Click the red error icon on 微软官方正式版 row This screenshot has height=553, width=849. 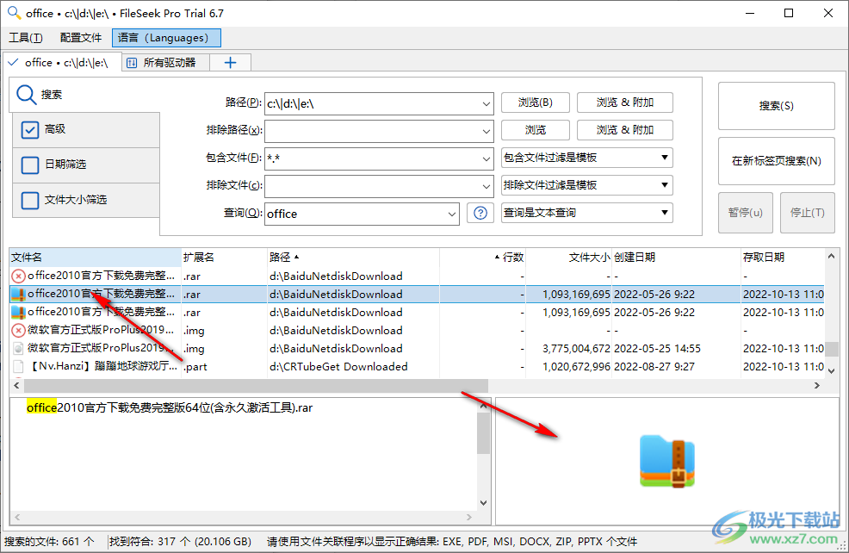click(18, 331)
